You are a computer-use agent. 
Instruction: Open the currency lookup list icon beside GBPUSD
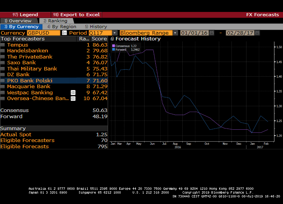64,33
